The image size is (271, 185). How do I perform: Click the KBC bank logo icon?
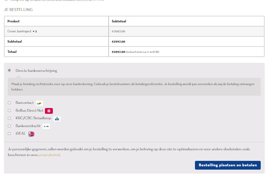click(x=57, y=119)
